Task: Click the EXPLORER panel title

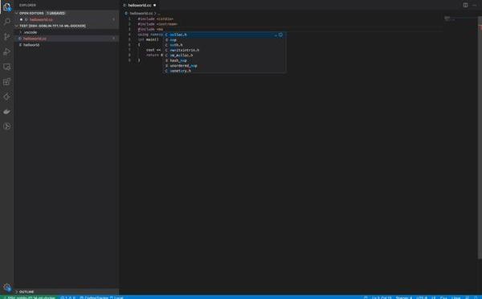Action: click(27, 6)
